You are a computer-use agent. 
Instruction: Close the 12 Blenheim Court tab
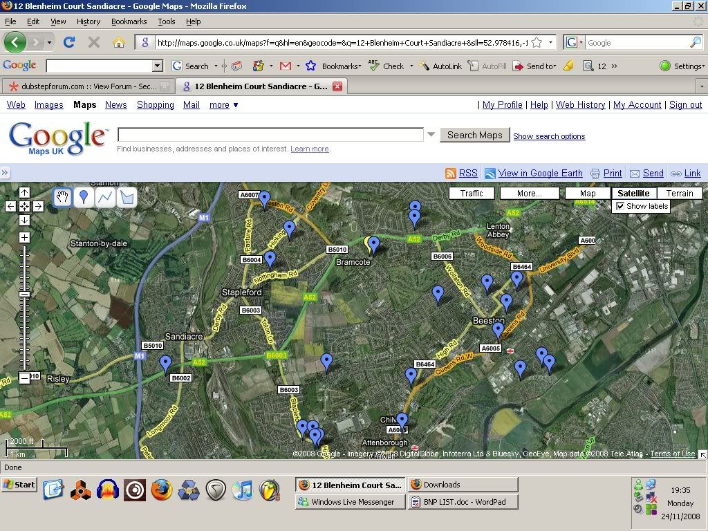coord(337,86)
